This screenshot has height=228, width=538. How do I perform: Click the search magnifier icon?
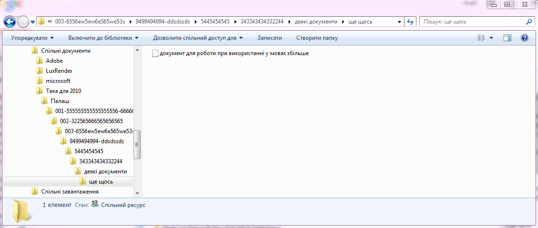tap(529, 22)
